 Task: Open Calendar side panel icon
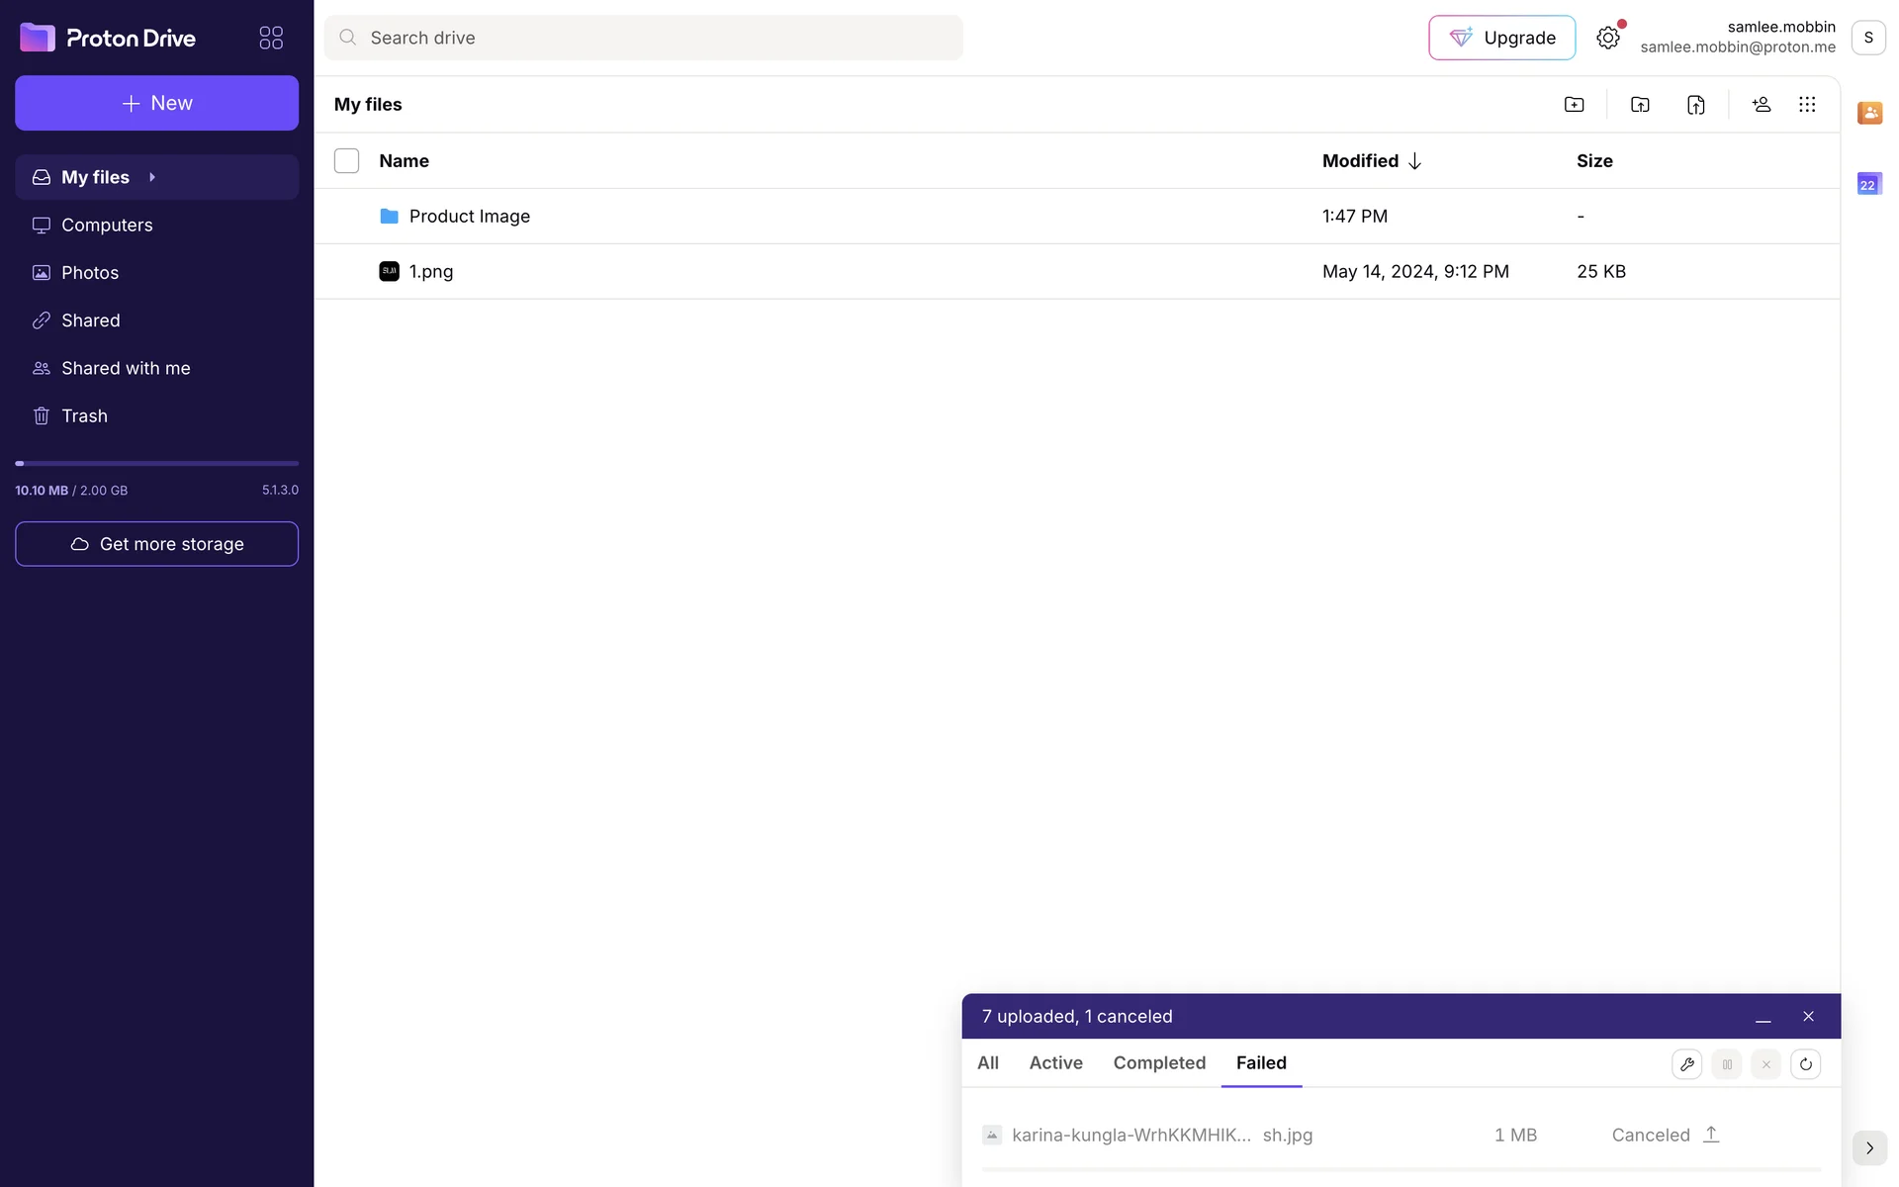pyautogui.click(x=1869, y=184)
